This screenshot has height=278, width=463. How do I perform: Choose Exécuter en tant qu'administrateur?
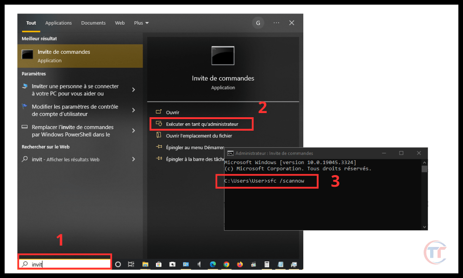click(x=202, y=124)
